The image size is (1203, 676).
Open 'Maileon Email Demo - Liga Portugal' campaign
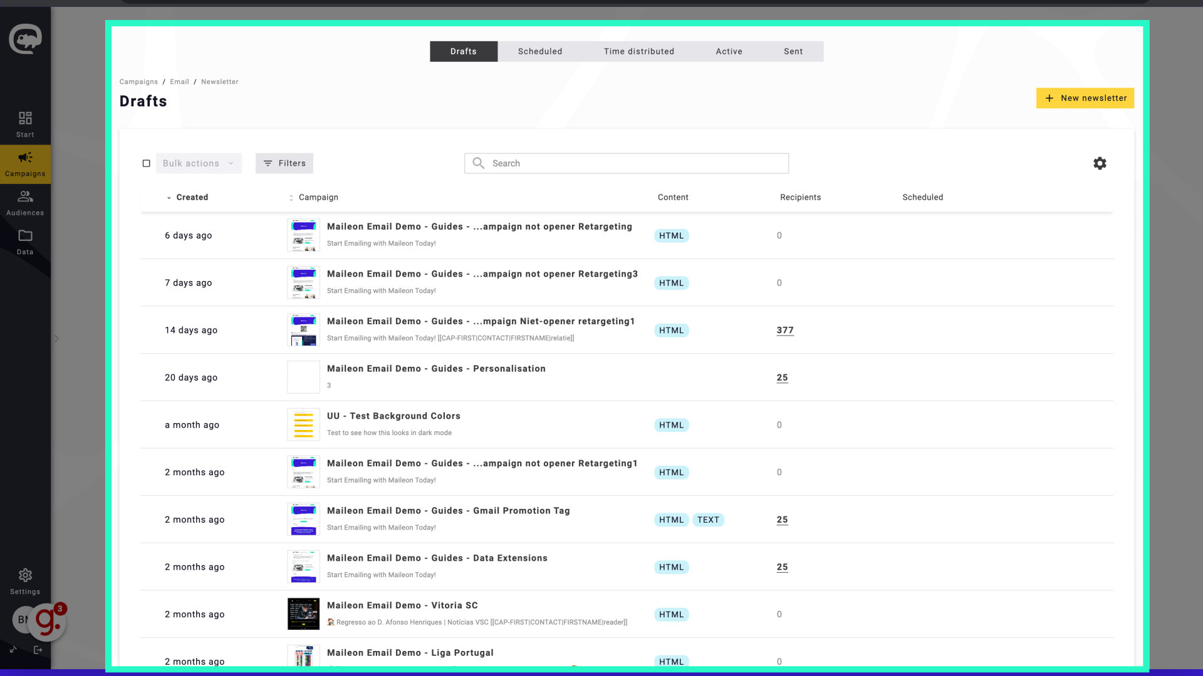click(x=410, y=653)
